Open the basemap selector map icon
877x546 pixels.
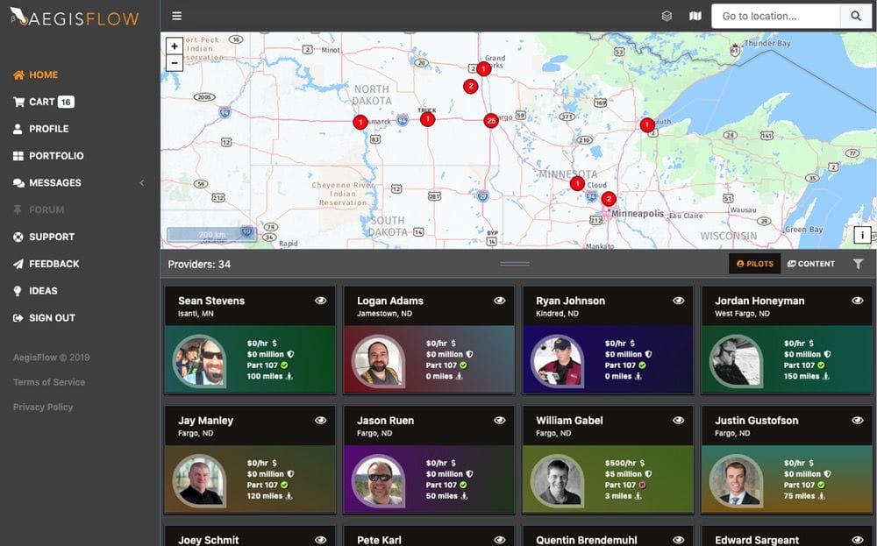[695, 15]
